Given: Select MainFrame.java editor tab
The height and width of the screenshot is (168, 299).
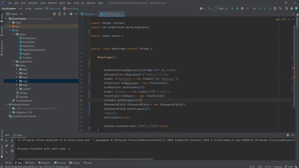Looking at the screenshot, I should click(x=112, y=14).
